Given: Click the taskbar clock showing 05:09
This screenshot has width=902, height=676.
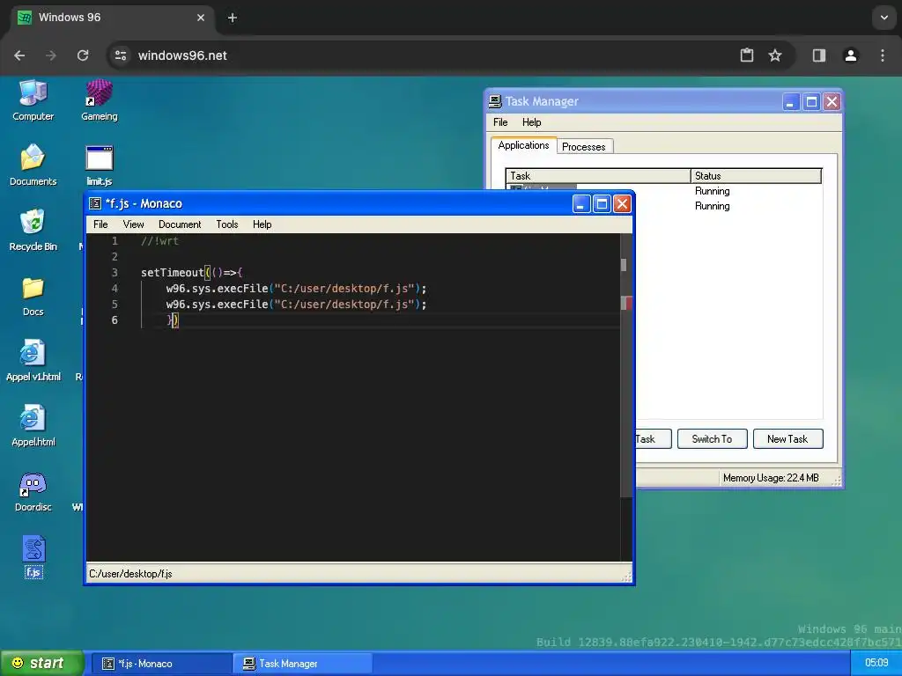Looking at the screenshot, I should [876, 663].
